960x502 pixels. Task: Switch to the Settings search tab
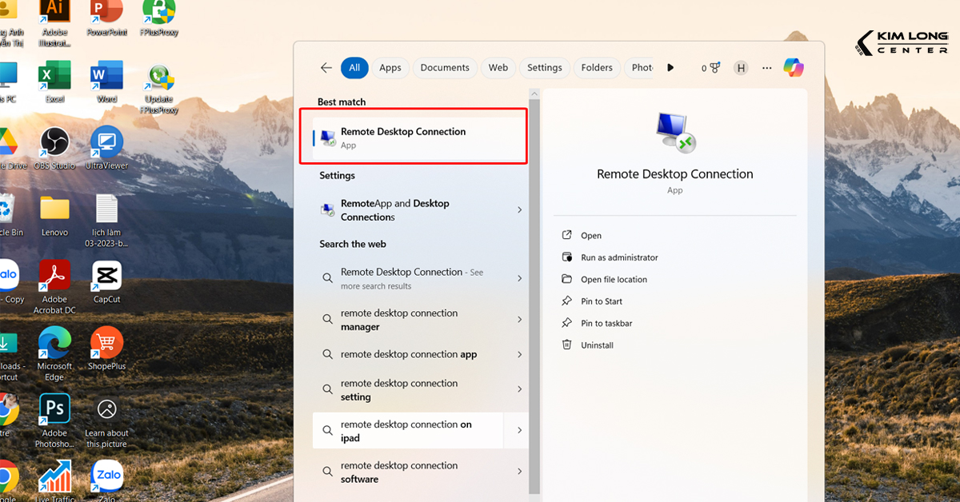(x=545, y=68)
